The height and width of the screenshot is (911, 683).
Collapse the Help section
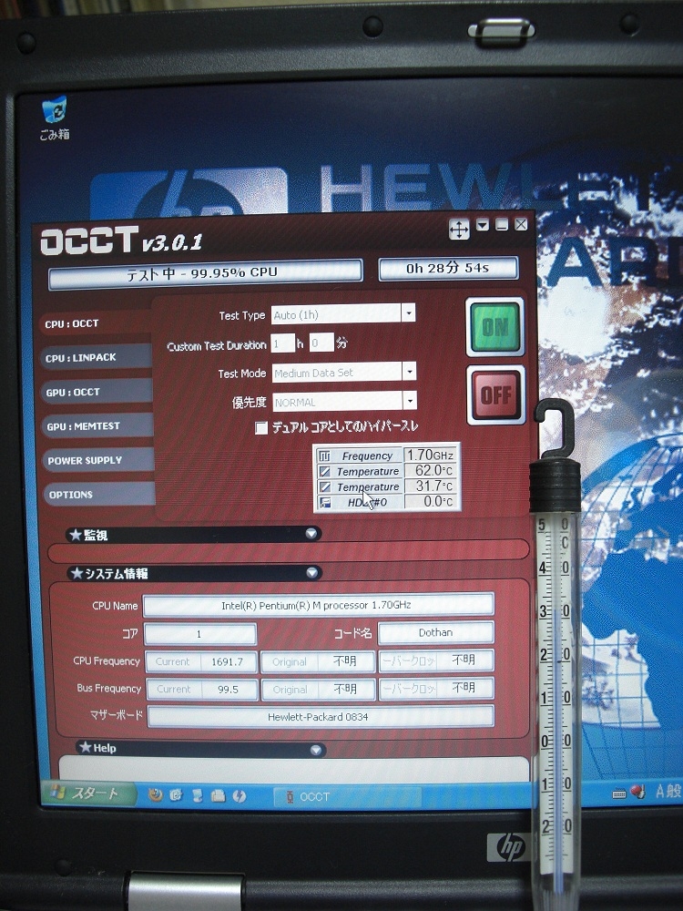click(x=316, y=750)
